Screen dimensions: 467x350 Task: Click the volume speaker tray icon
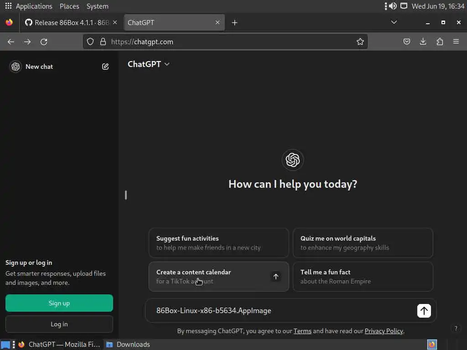coord(393,6)
